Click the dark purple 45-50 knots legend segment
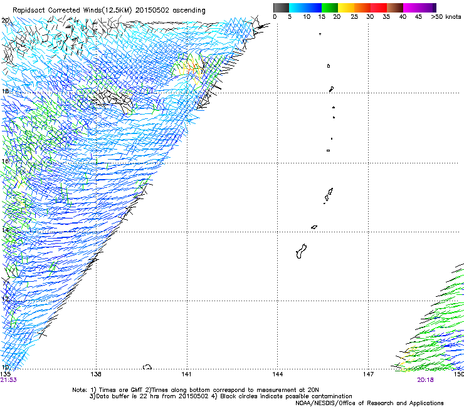 pos(428,8)
